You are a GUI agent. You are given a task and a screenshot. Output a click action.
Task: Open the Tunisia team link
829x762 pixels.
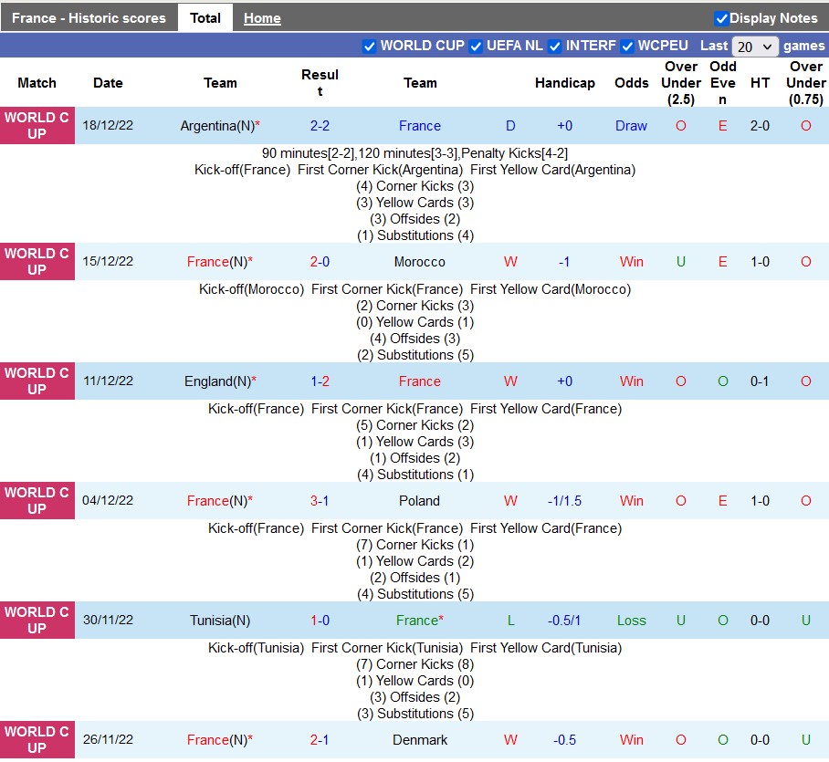(219, 621)
